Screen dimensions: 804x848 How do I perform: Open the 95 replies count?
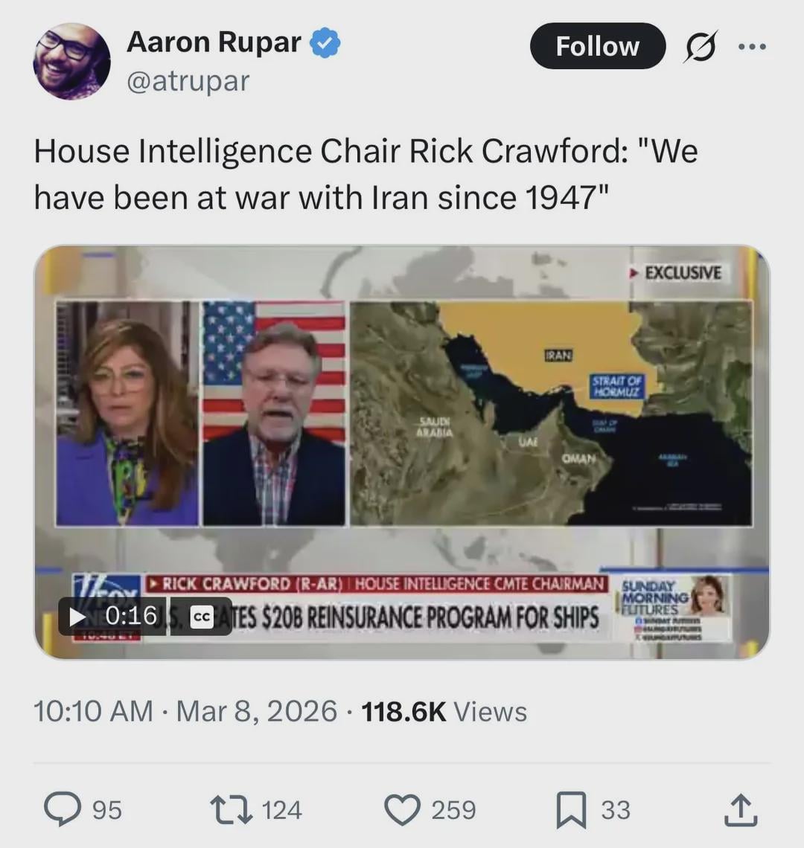click(107, 810)
